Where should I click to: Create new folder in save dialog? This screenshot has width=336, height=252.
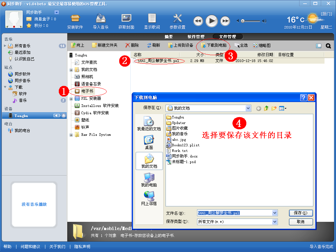coord(274,108)
